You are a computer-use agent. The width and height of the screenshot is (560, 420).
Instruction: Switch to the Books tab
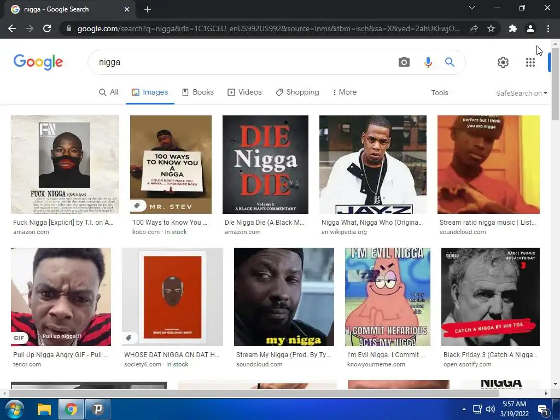(198, 92)
